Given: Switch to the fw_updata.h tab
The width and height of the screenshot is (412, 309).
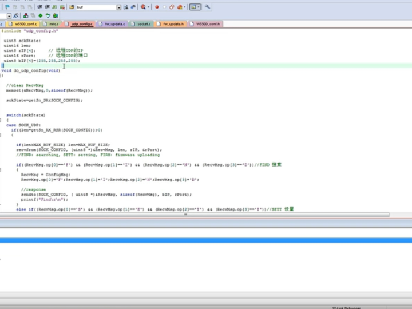Looking at the screenshot, I should pyautogui.click(x=173, y=24).
